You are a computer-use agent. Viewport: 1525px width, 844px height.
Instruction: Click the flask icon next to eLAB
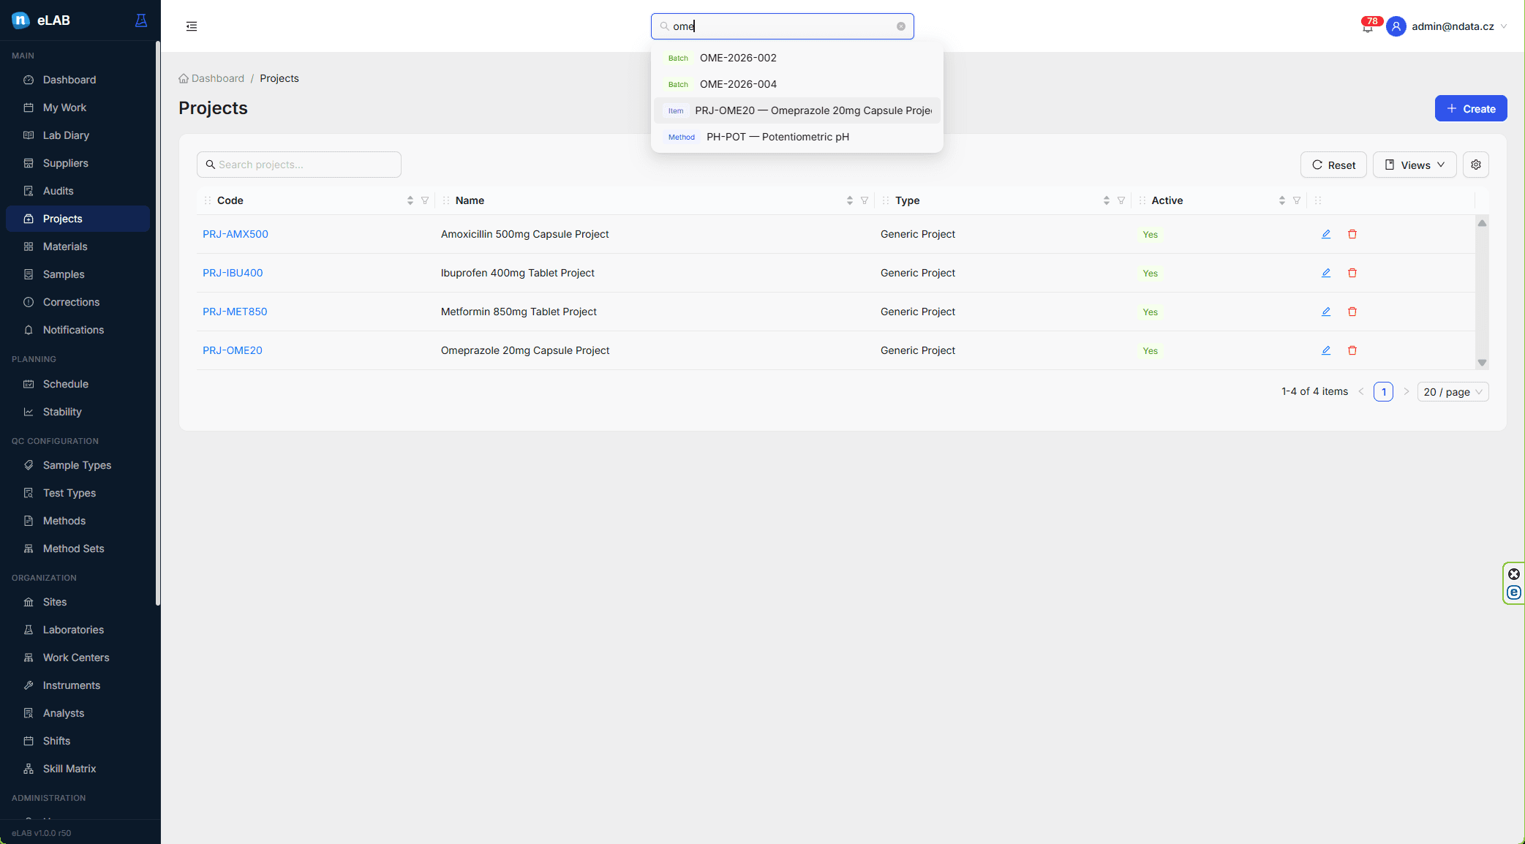[141, 20]
